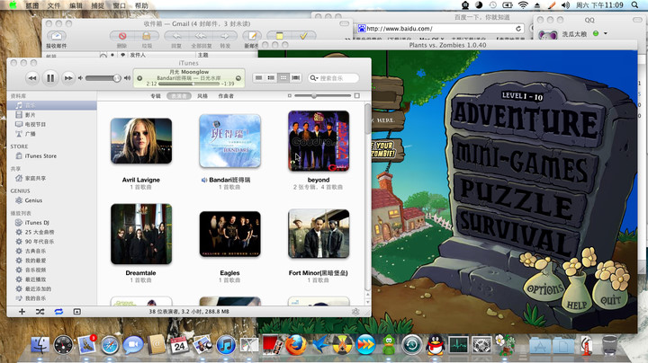Pause the currently playing iTunes track

50,78
